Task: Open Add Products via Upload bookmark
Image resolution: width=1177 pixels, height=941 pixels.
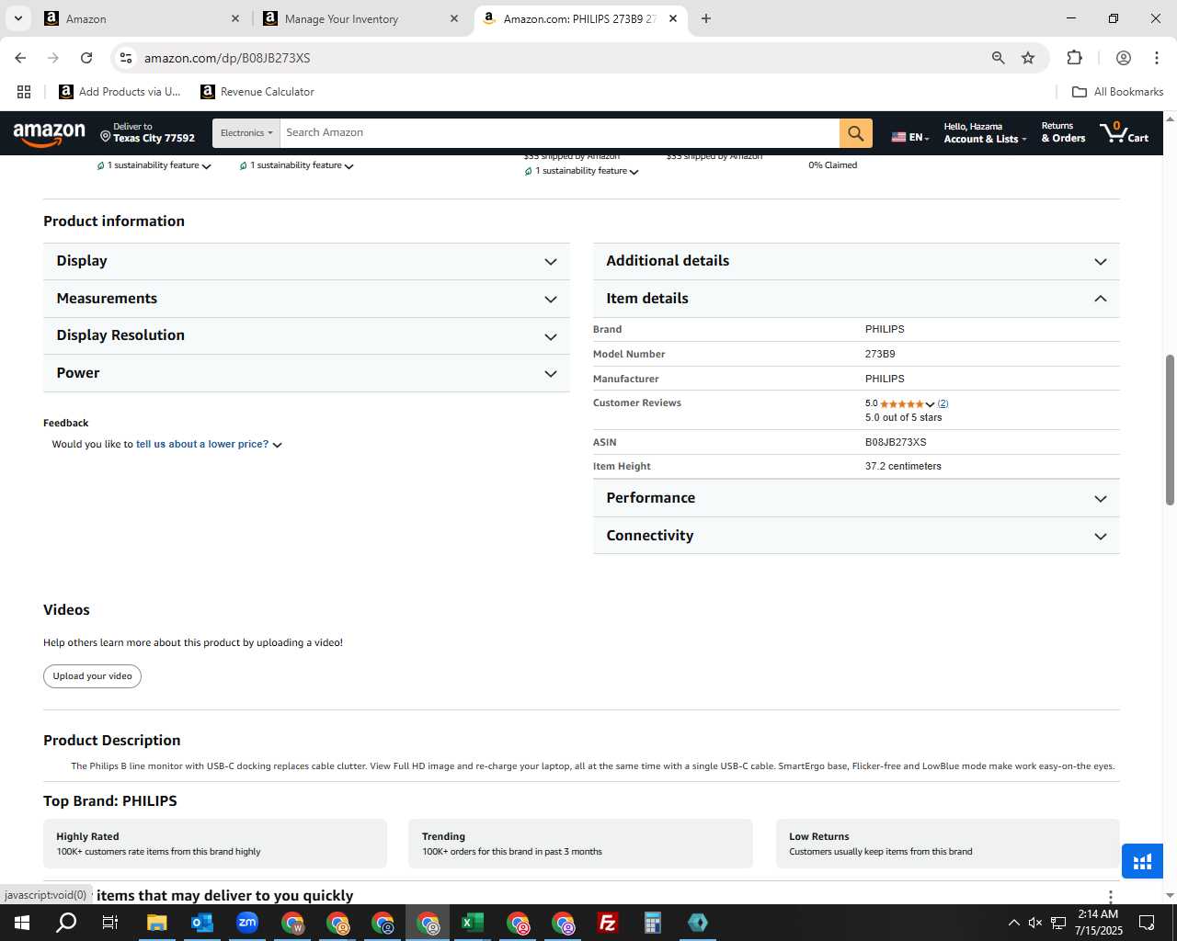Action: [x=120, y=92]
